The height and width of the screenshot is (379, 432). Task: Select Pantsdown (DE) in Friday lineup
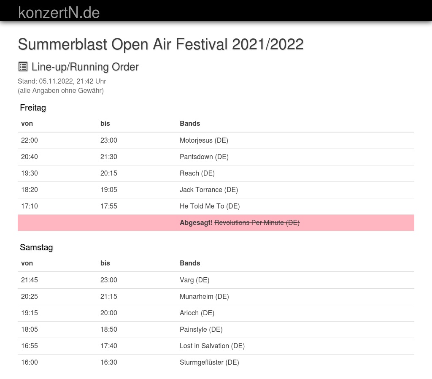click(204, 157)
